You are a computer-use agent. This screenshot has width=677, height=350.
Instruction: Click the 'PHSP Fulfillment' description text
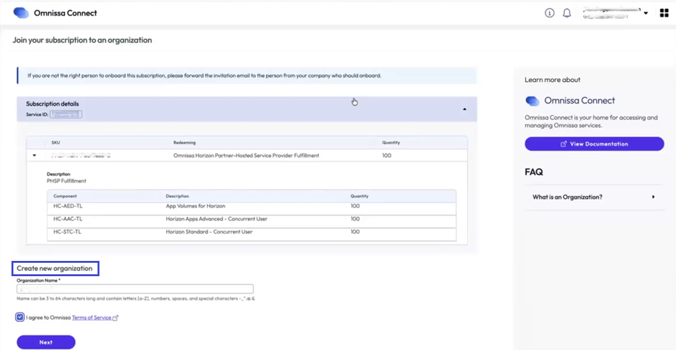click(x=66, y=181)
